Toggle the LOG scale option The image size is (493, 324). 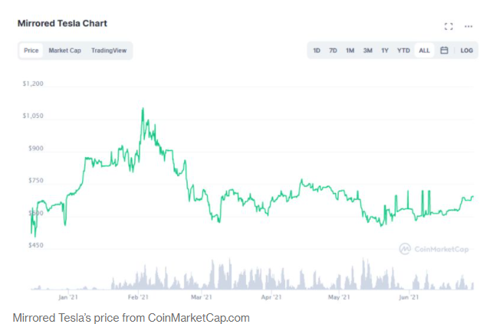[467, 51]
